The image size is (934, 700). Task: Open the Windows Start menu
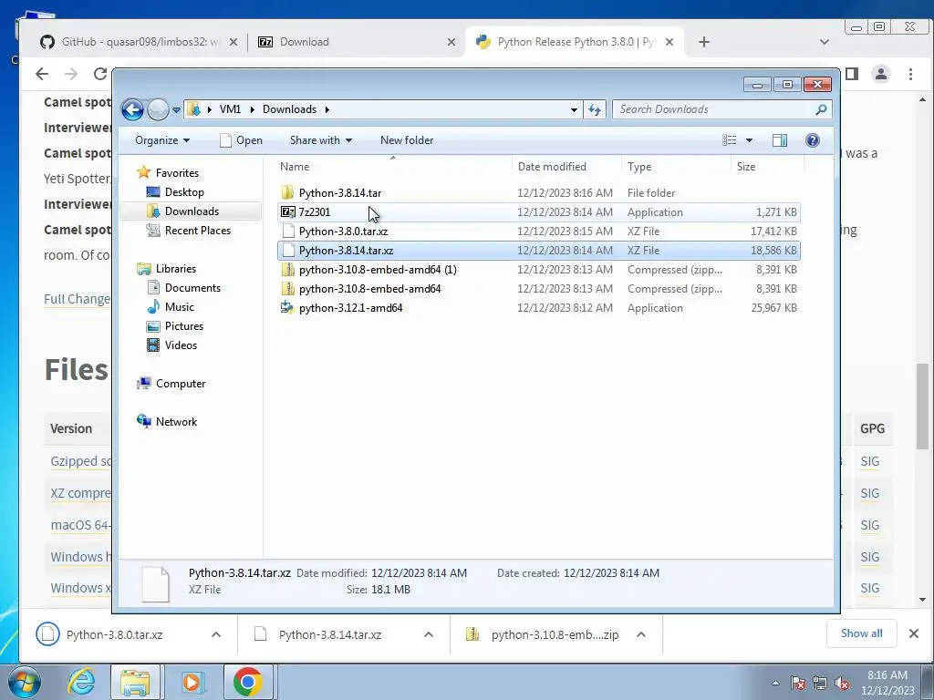[x=24, y=682]
